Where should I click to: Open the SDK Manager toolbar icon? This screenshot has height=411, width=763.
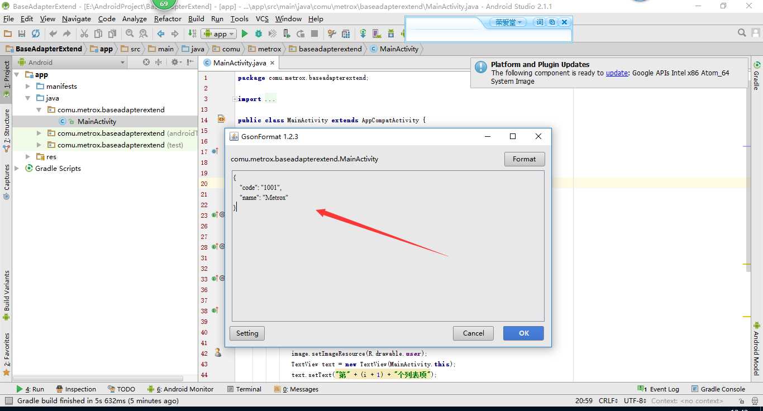pos(391,34)
